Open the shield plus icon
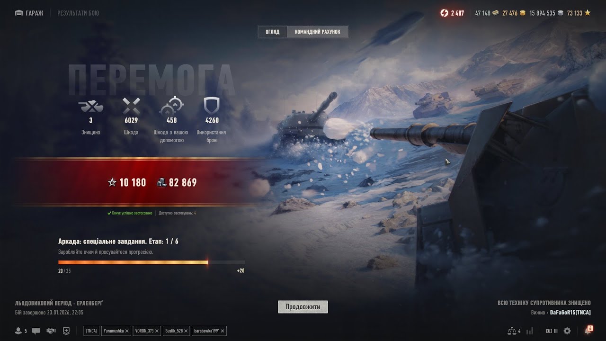 coord(66,331)
